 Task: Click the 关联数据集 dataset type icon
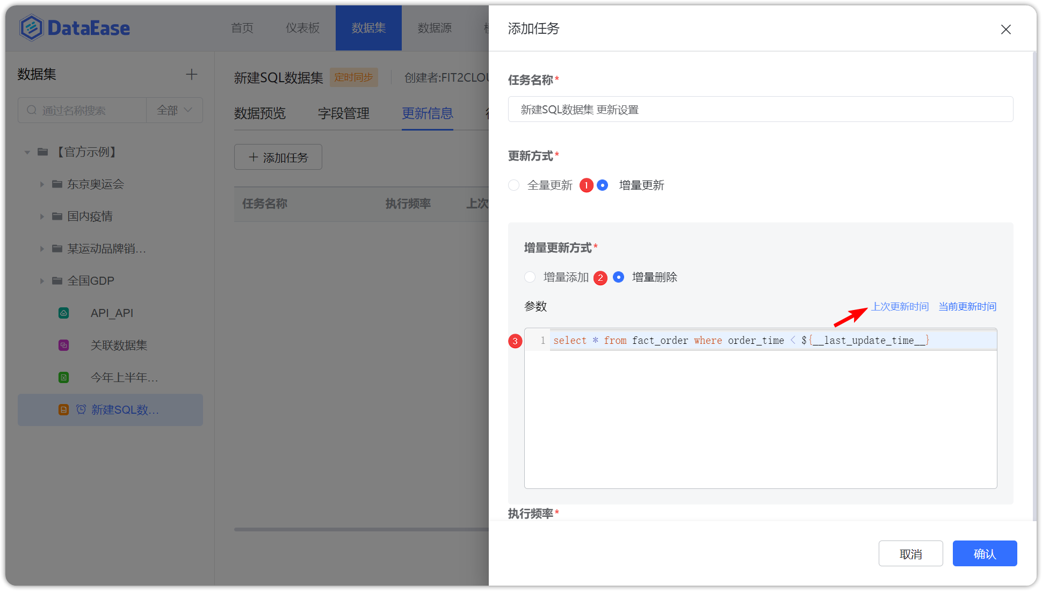[x=63, y=345]
